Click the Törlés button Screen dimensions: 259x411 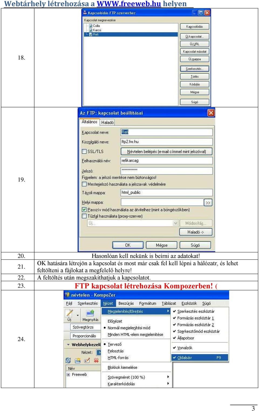(x=195, y=77)
